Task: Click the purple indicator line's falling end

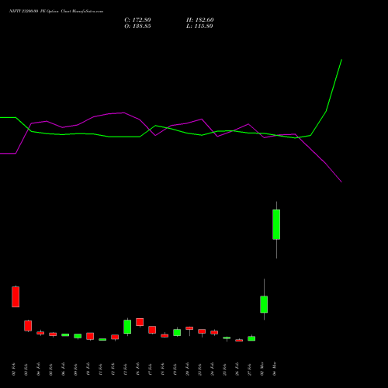Action: [x=341, y=182]
